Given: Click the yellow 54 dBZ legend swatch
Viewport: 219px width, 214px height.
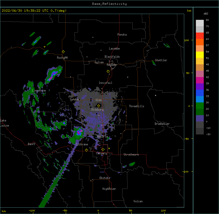Looking at the screenshot, I should (x=200, y=55).
